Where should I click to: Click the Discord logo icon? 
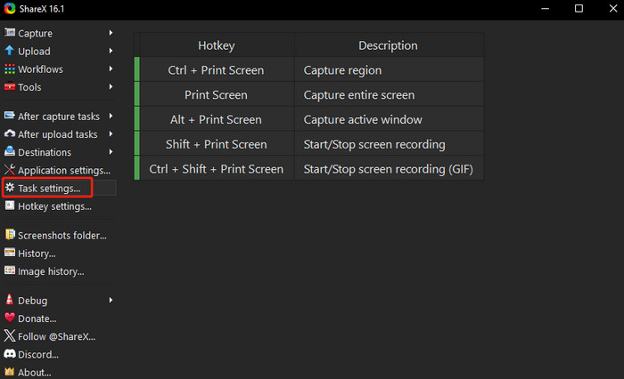[10, 353]
